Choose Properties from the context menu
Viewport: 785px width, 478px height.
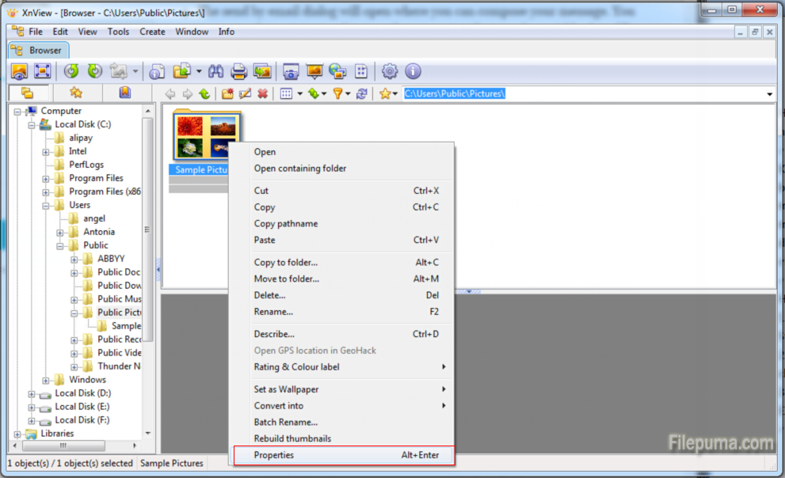click(x=274, y=455)
